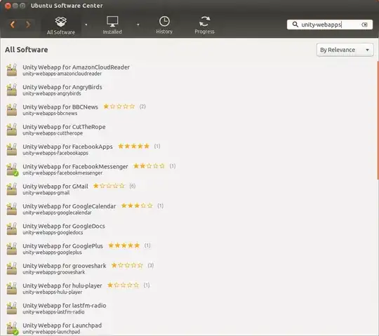The width and height of the screenshot is (379, 336).
Task: Expand the Installed dropdown arrow
Action: click(x=138, y=25)
